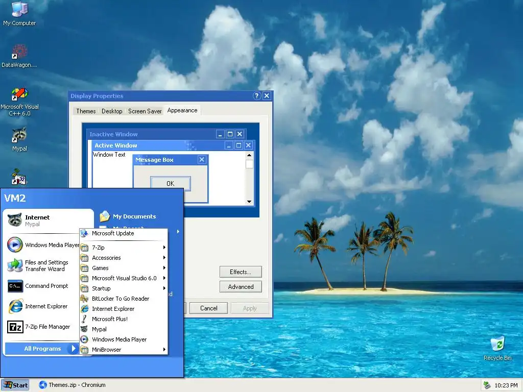
Task: Expand the Games submenu
Action: pyautogui.click(x=124, y=268)
